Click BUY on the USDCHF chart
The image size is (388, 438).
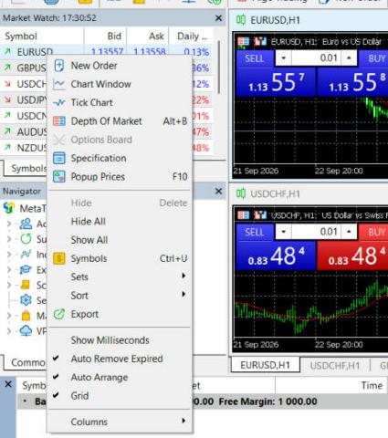coord(374,232)
